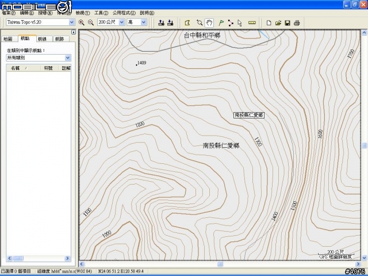Click the zoom in magnifier icon
This screenshot has height=276, width=368.
click(82, 22)
